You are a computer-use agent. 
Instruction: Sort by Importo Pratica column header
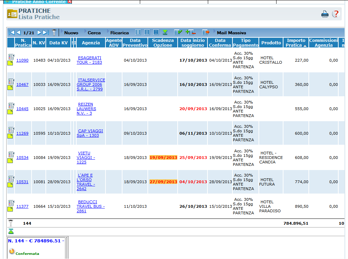pos(296,43)
